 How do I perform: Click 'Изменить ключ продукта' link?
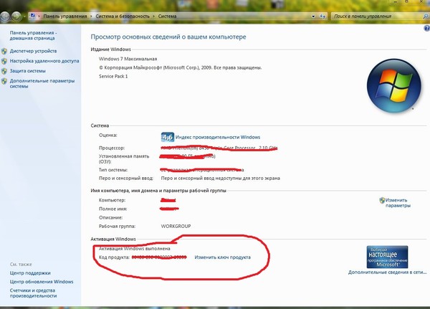point(222,257)
